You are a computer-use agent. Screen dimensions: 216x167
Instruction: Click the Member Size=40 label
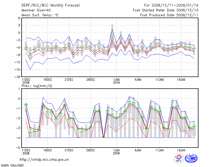tap(35, 10)
